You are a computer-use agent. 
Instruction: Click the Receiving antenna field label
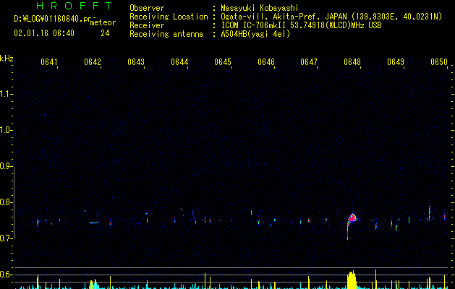coord(166,34)
